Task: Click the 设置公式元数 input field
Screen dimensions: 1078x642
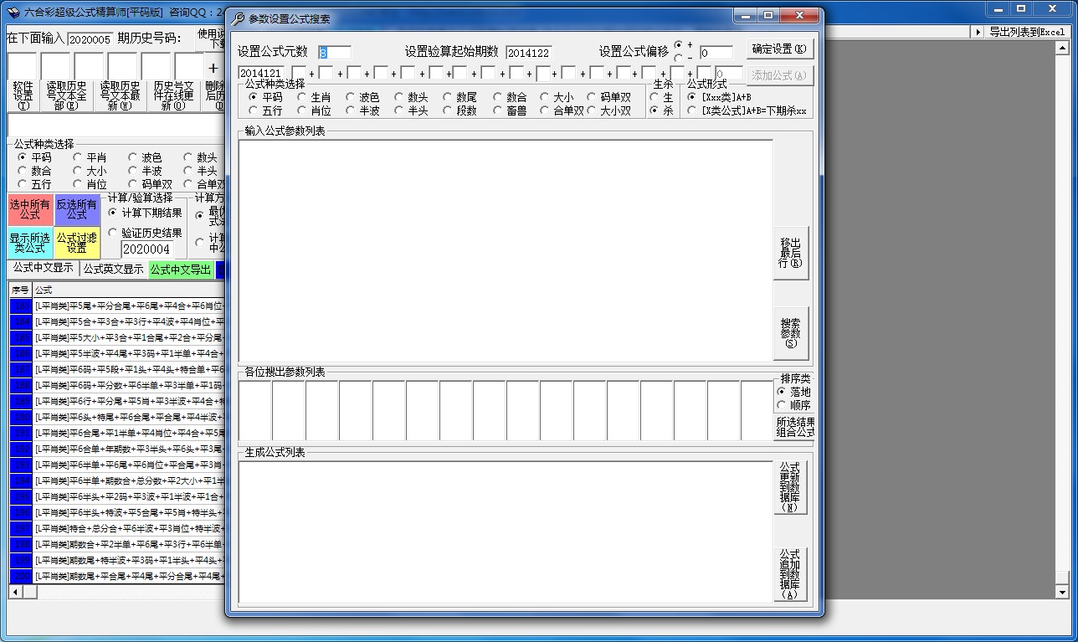Action: pos(334,53)
